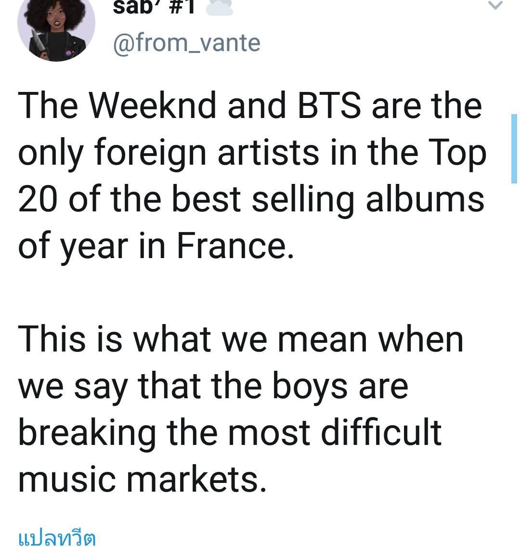
Task: Tap the display name sab' #1
Action: coord(154,7)
